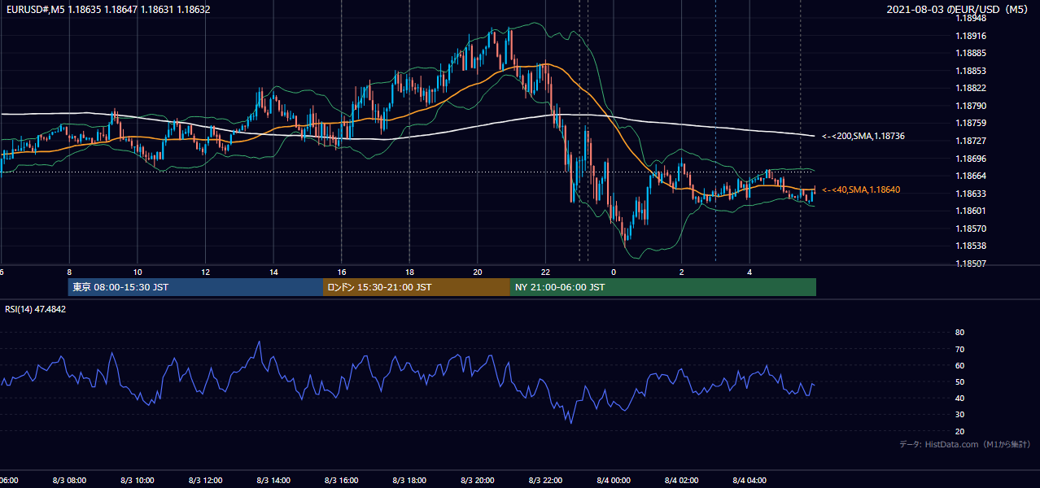Click the 8/3 18:00 time axis label
The image size is (1040, 488).
409,481
